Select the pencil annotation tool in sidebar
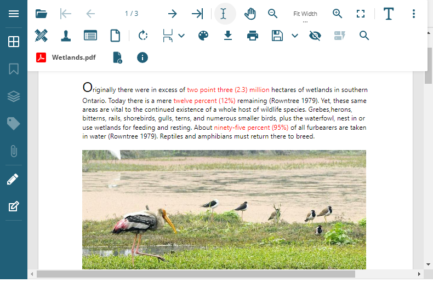This screenshot has width=433, height=288. coord(13,179)
